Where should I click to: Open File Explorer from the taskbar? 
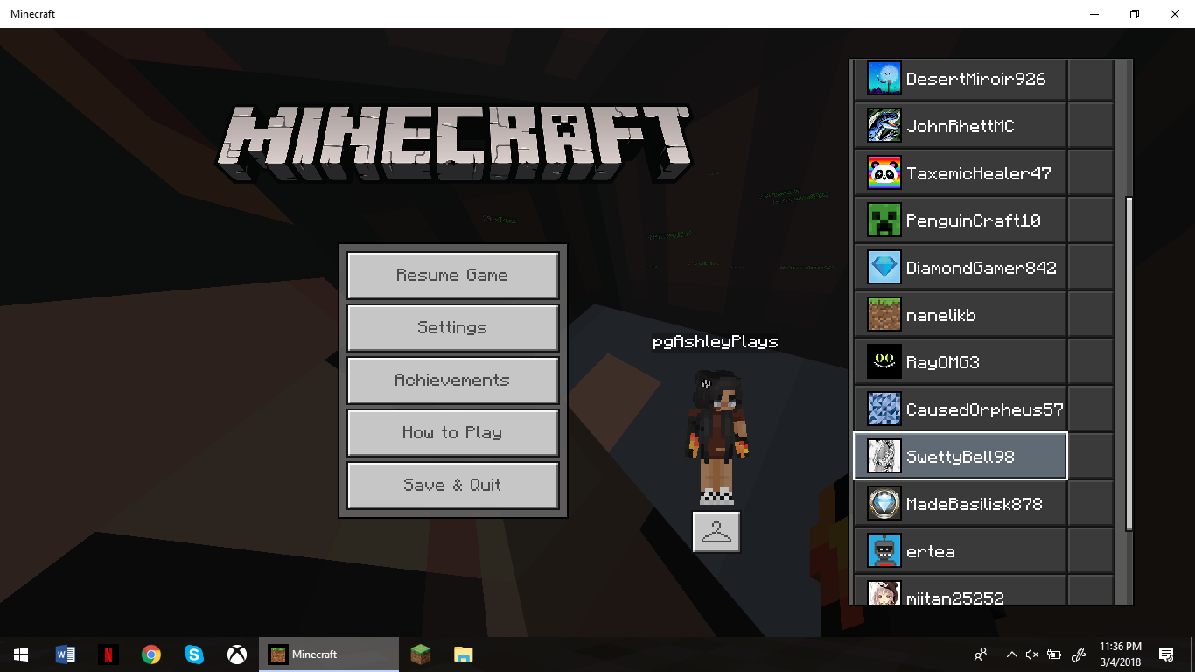click(464, 654)
